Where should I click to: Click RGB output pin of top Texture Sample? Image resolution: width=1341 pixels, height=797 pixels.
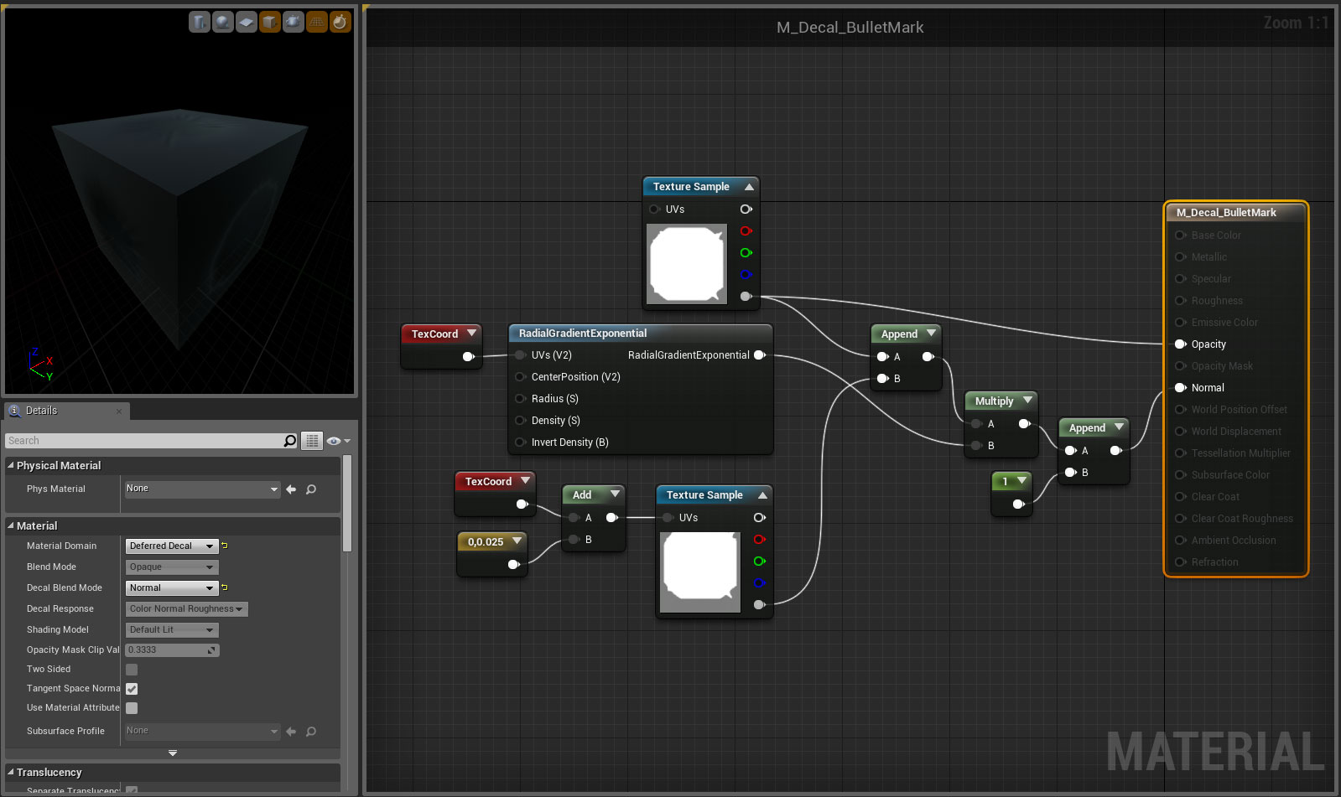pos(746,210)
